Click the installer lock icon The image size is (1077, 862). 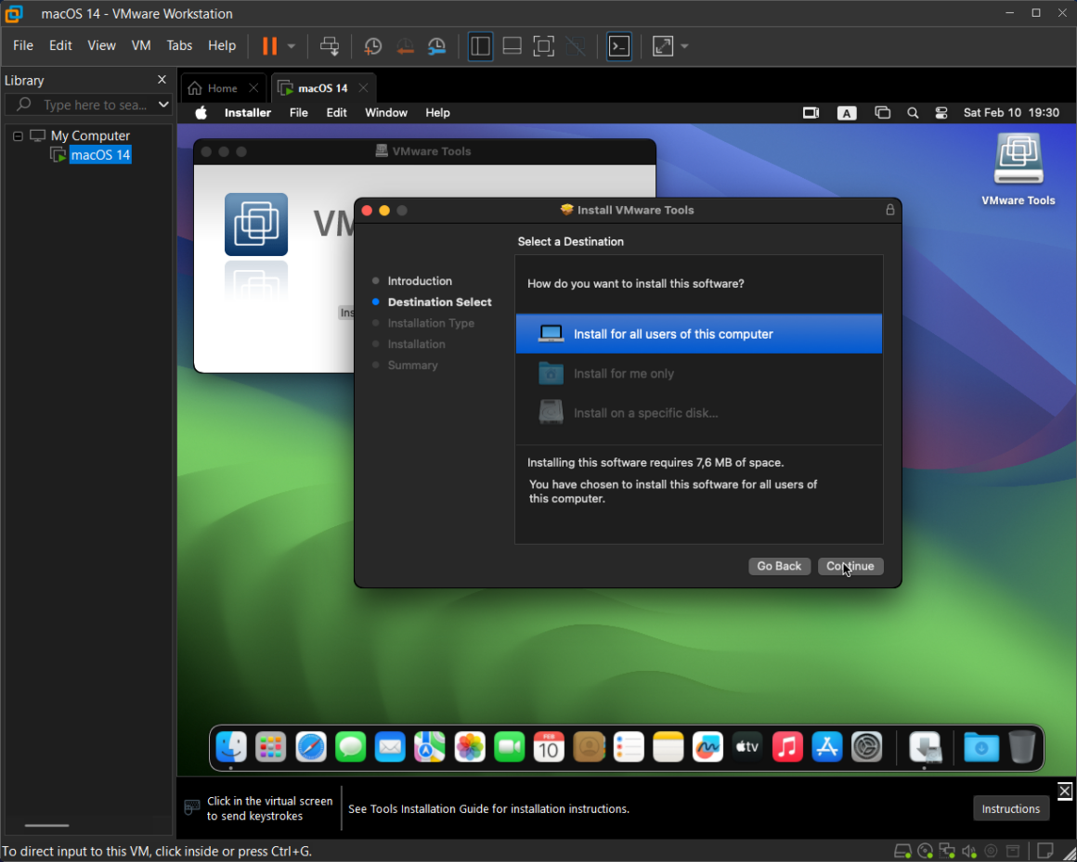[x=890, y=210]
